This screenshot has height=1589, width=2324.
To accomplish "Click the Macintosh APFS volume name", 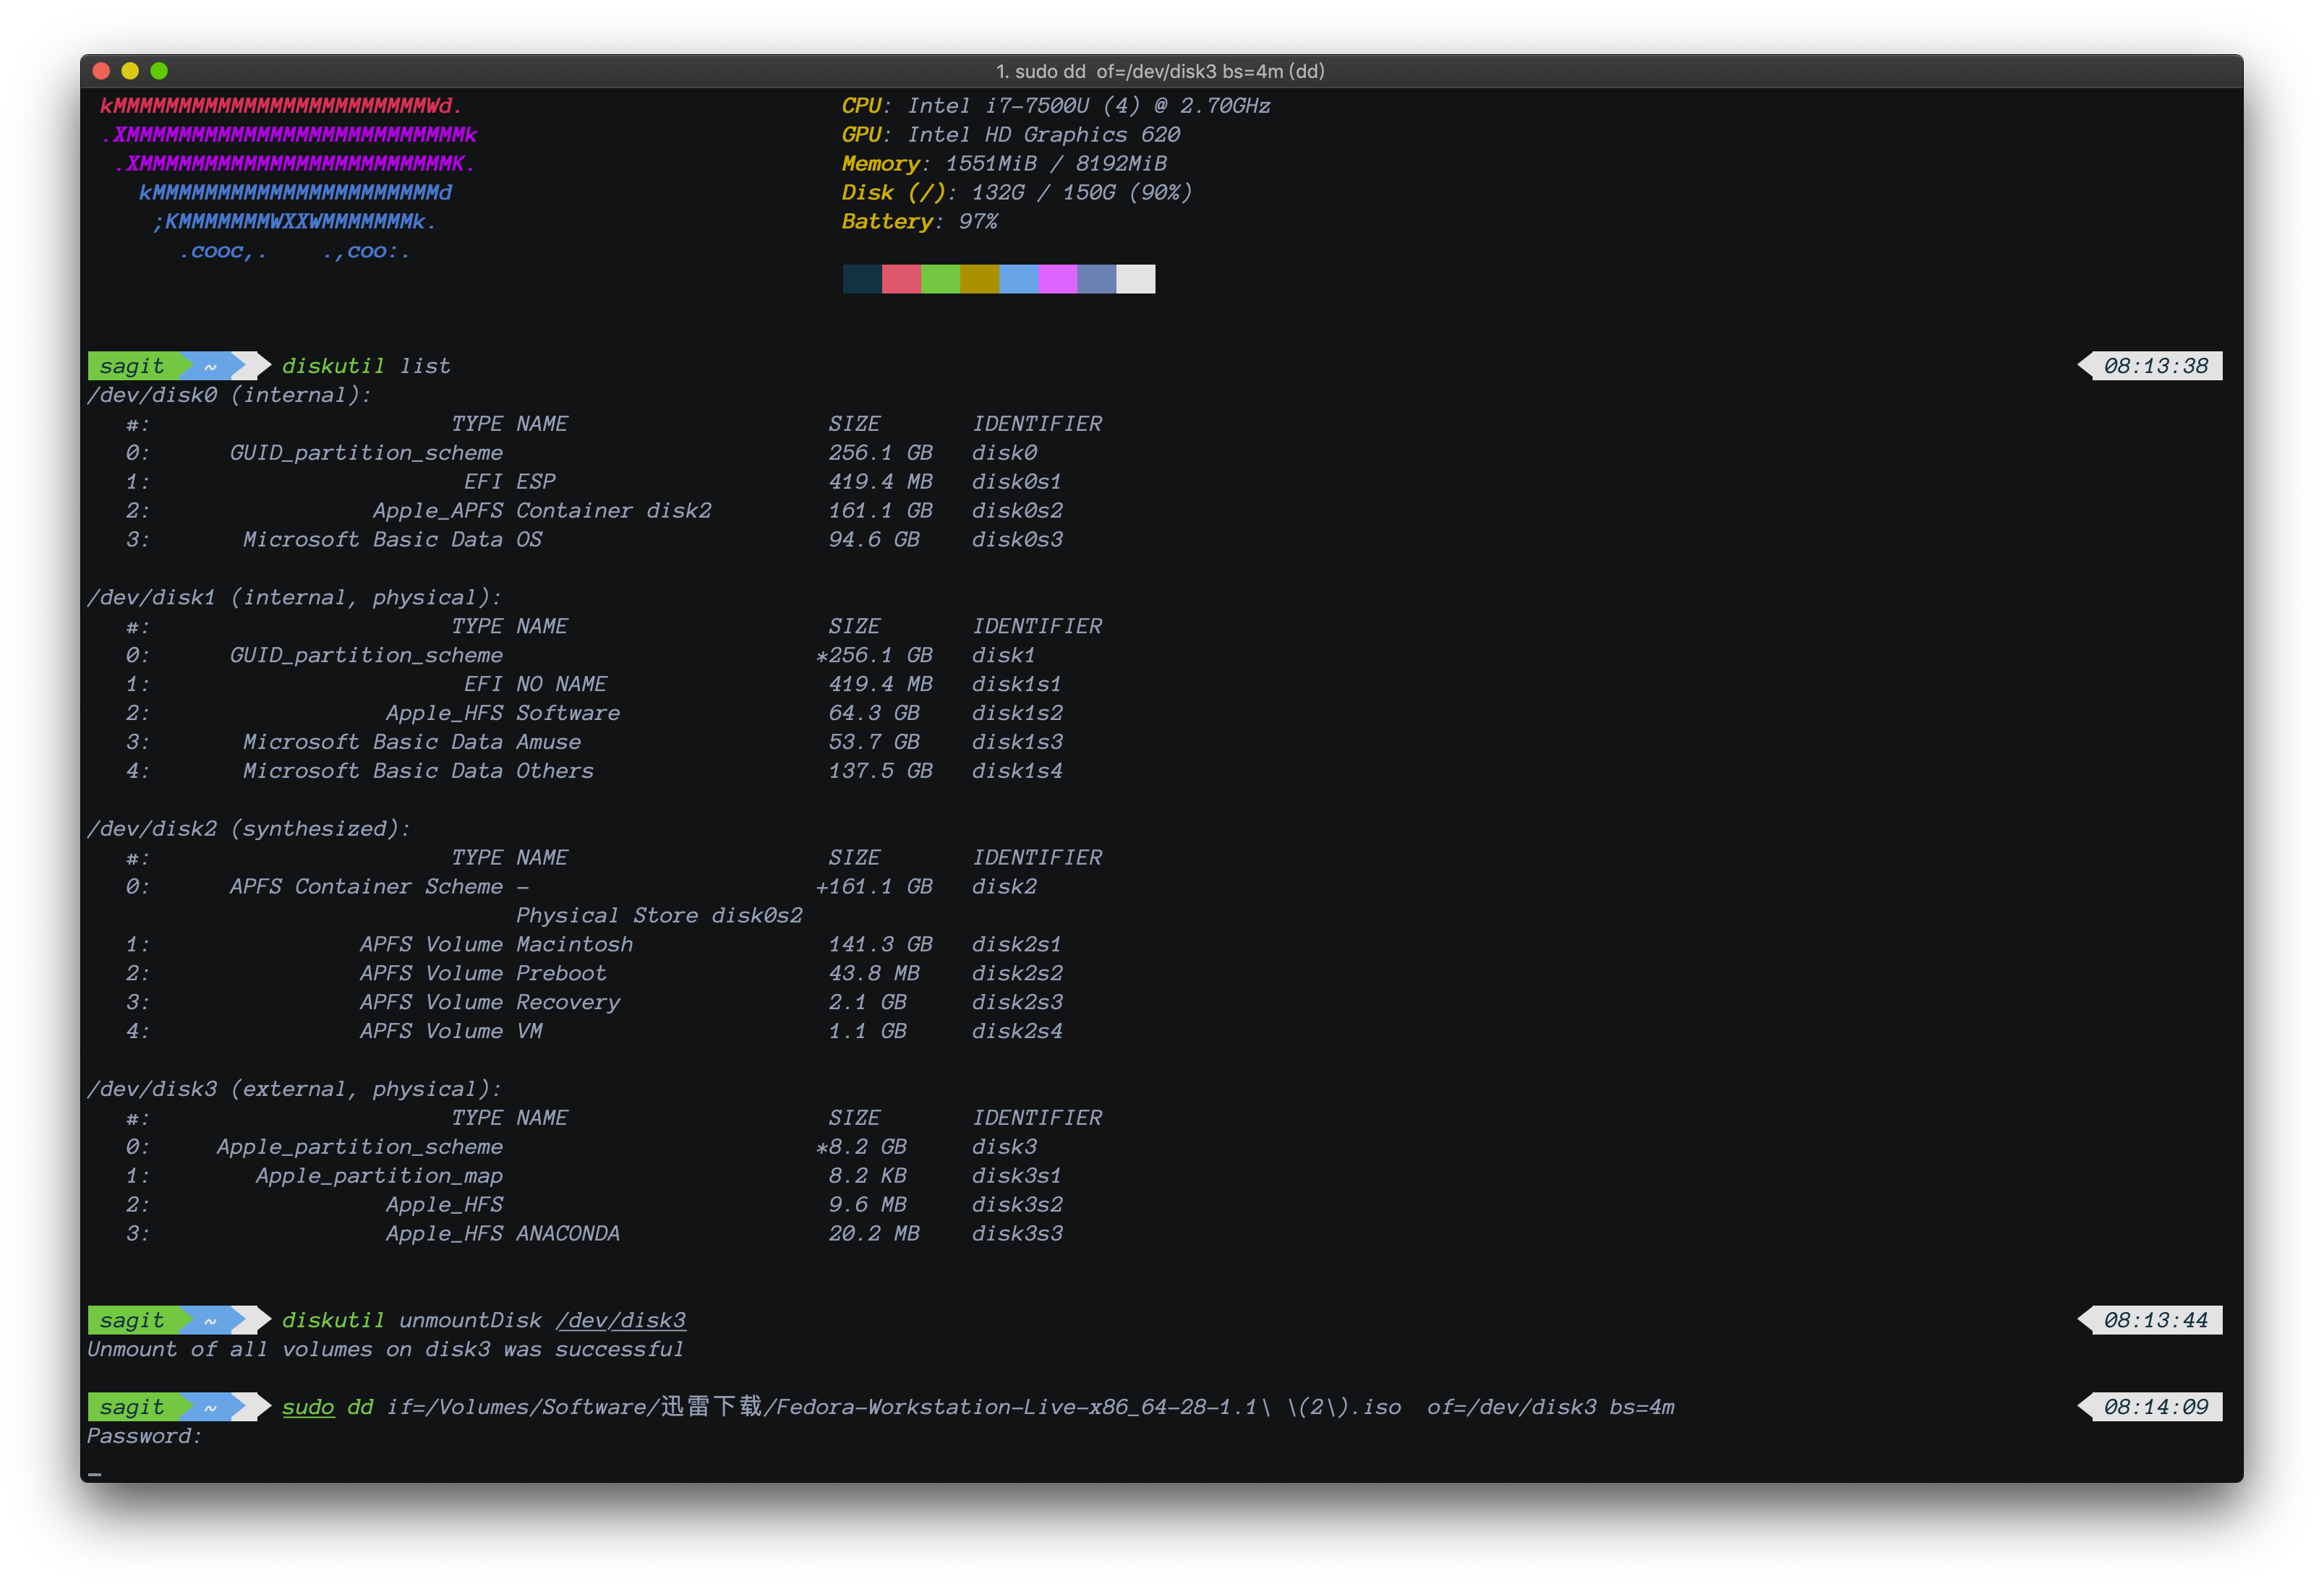I will coord(574,944).
